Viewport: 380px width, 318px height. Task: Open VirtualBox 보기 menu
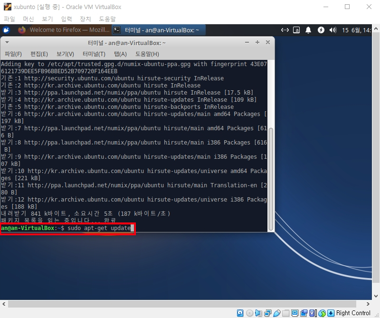[47, 19]
